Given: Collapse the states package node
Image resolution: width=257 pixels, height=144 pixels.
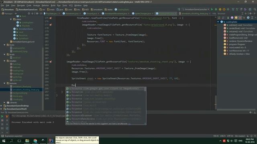Looking at the screenshot, I should pos(11,19).
